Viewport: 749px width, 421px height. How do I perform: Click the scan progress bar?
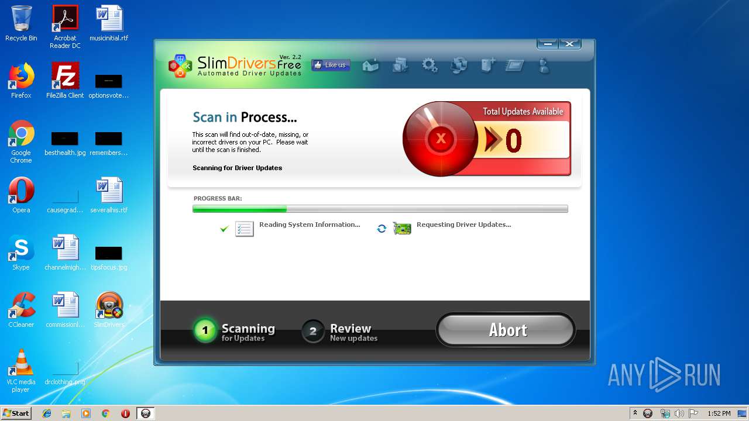pos(380,209)
